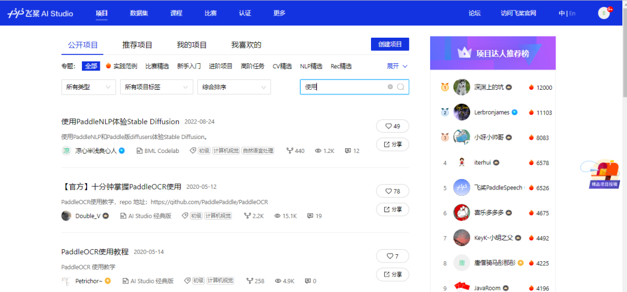
Task: Click the Double_V author avatar
Action: point(66,216)
